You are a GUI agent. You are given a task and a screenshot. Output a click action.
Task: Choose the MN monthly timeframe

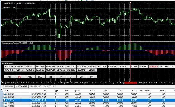[x=92, y=77]
